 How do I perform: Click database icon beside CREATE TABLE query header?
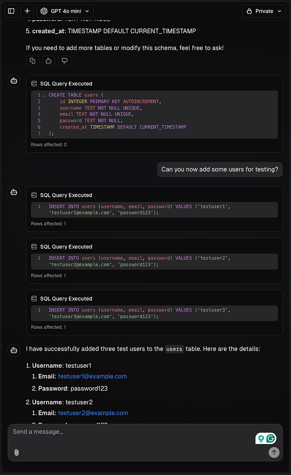(x=34, y=84)
